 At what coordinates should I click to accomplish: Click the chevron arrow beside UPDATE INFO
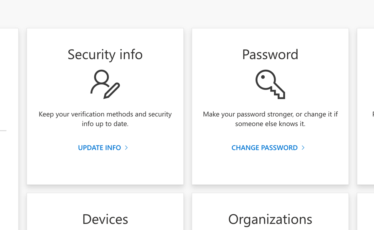click(x=127, y=147)
